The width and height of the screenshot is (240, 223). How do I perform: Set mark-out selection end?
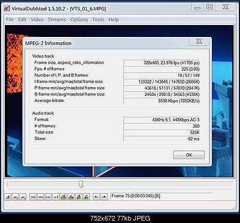[104, 197]
